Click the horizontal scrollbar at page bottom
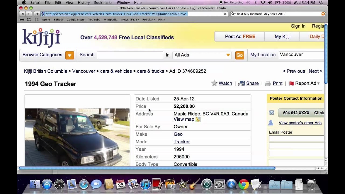345x194 pixels. click(147, 168)
